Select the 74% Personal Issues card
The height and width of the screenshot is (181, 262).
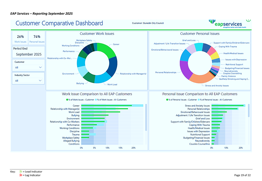(x=37, y=38)
